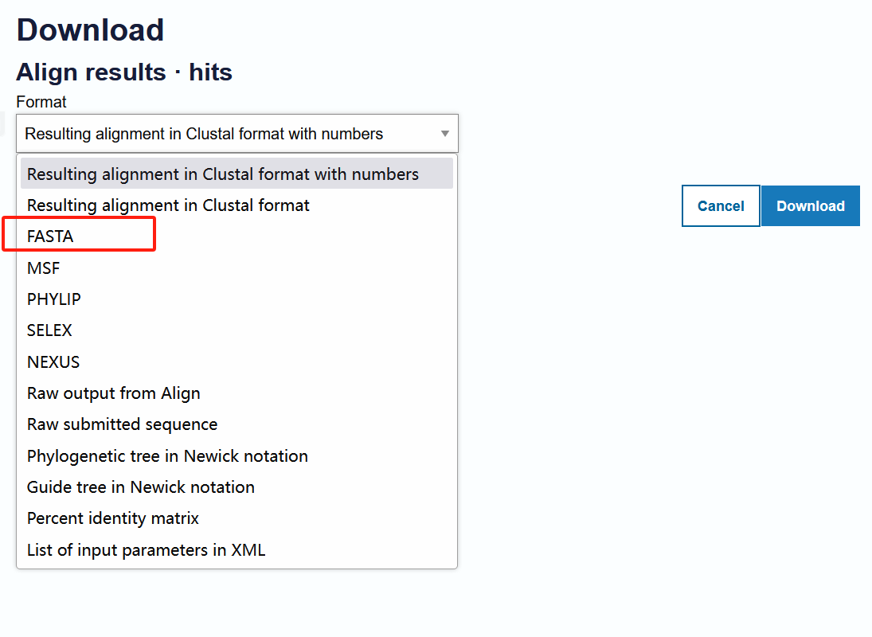This screenshot has height=637, width=872.
Task: Select SELEX format entry
Action: (x=237, y=330)
